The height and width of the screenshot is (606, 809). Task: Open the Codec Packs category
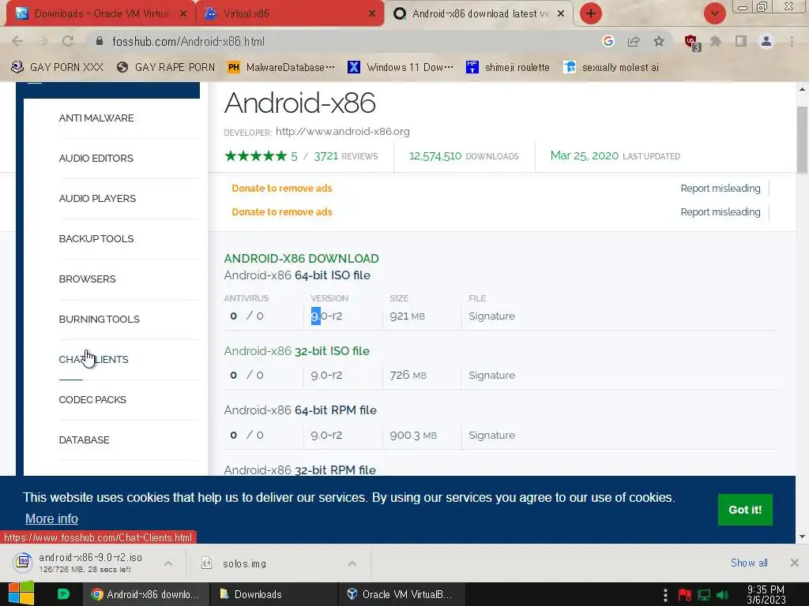pos(92,399)
